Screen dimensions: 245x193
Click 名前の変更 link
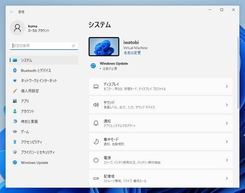[x=132, y=53]
